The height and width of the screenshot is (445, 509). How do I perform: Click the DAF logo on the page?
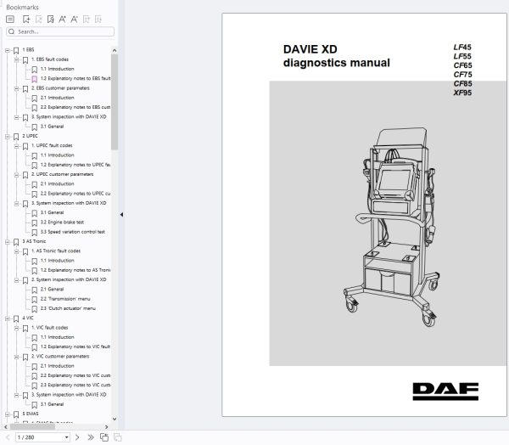(x=445, y=391)
